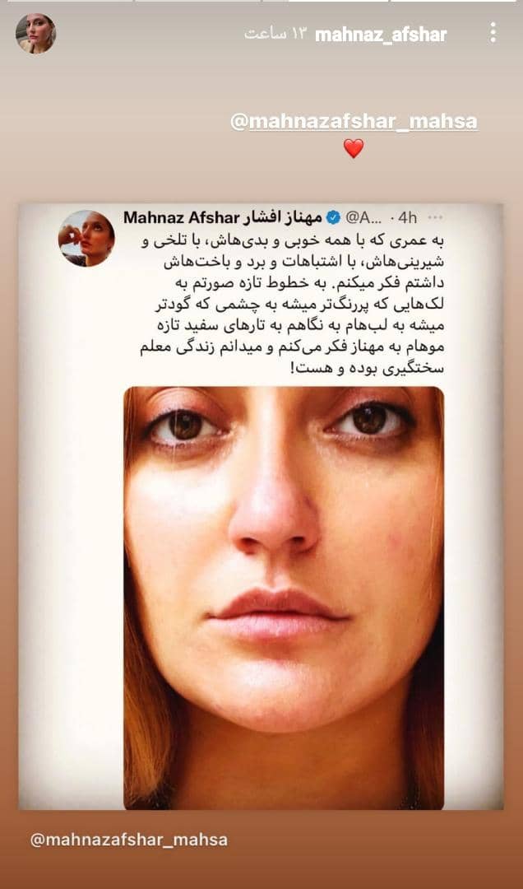The image size is (523, 889).
Task: Open the story options three-dot menu
Action: (493, 33)
